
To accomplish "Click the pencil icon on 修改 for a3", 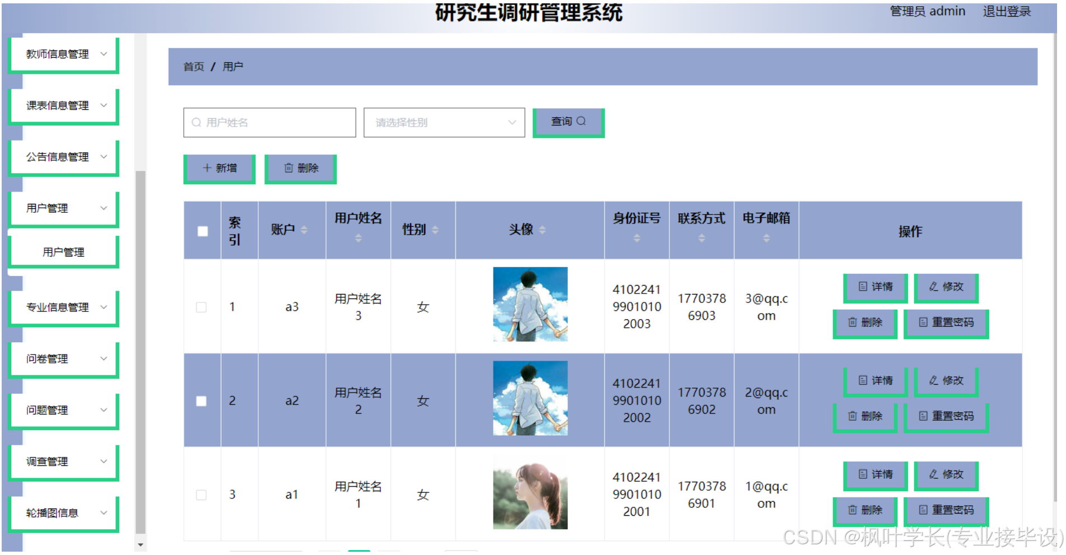I will tap(934, 287).
